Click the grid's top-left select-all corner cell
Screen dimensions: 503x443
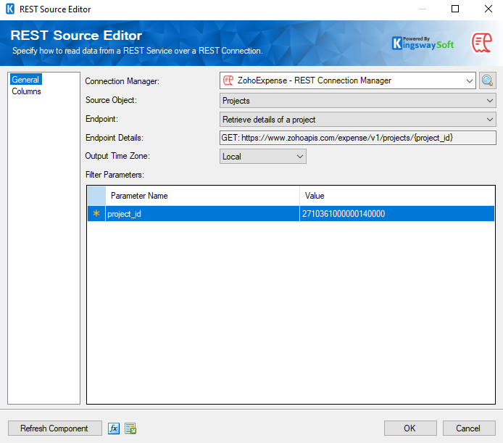96,196
